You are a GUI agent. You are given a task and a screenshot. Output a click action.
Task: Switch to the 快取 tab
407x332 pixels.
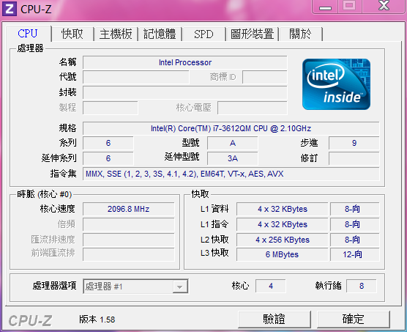(72, 34)
